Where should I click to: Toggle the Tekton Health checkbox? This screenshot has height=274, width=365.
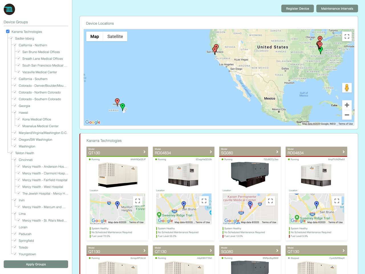pos(11,153)
